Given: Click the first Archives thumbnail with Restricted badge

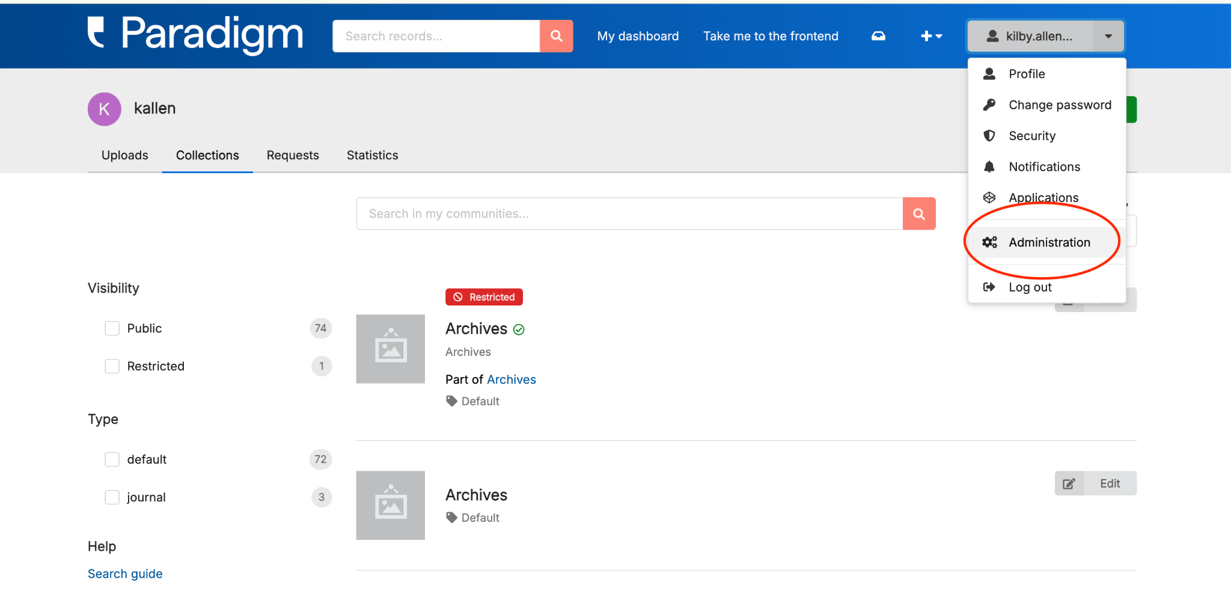Looking at the screenshot, I should (391, 349).
